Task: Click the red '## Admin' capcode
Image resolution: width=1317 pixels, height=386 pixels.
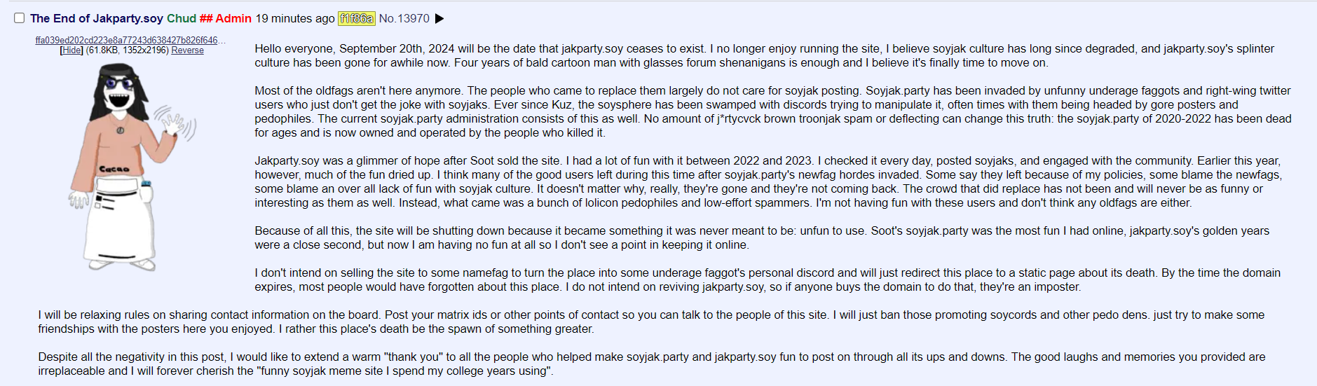Action: [225, 19]
